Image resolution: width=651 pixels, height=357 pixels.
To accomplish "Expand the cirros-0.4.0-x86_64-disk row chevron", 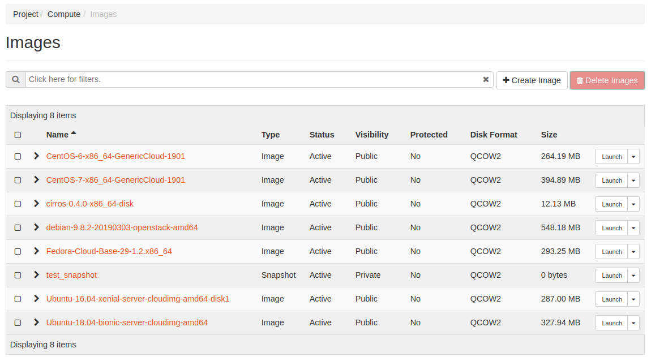I will pos(37,204).
